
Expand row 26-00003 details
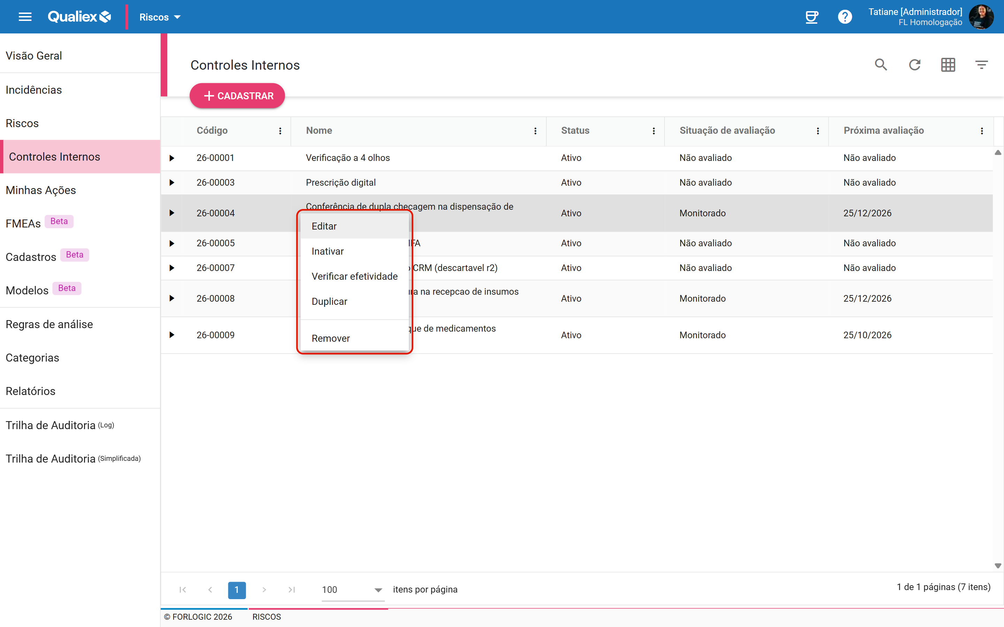(x=172, y=183)
